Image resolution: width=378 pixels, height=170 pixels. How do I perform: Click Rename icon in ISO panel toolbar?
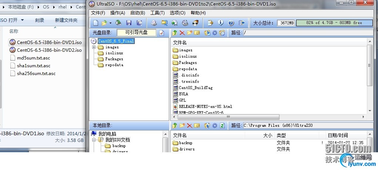(197, 33)
